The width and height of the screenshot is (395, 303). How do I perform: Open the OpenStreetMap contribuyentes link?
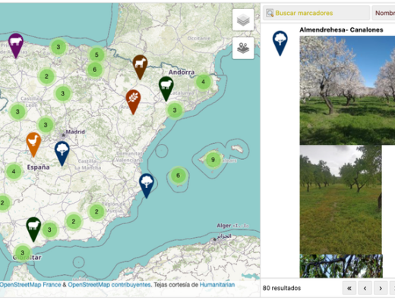[x=109, y=285]
